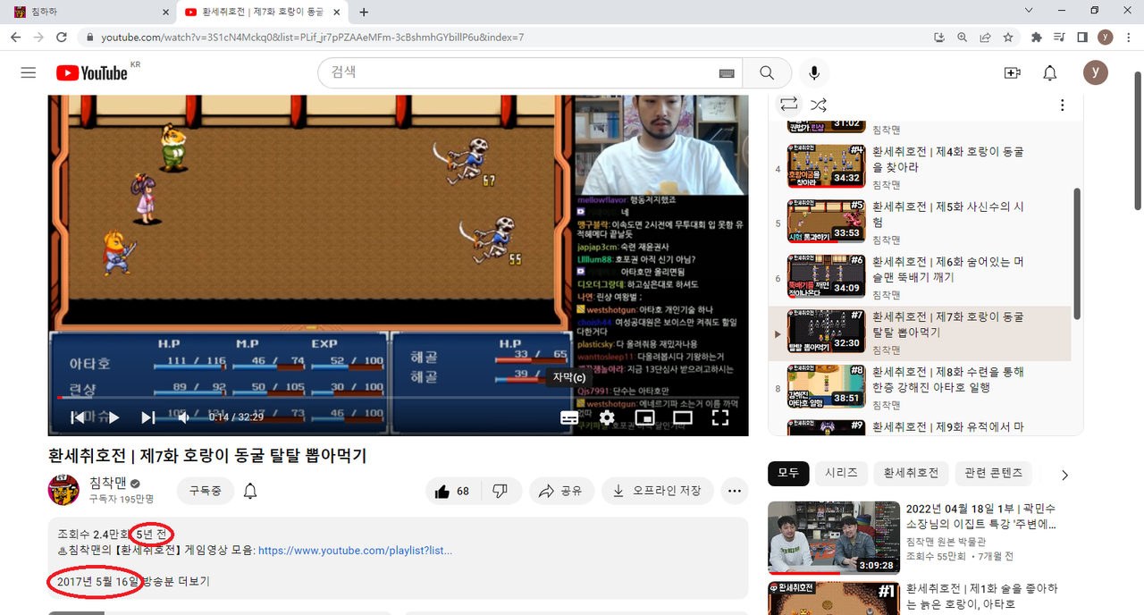
Task: Dislike the video thumbs down
Action: tap(500, 491)
